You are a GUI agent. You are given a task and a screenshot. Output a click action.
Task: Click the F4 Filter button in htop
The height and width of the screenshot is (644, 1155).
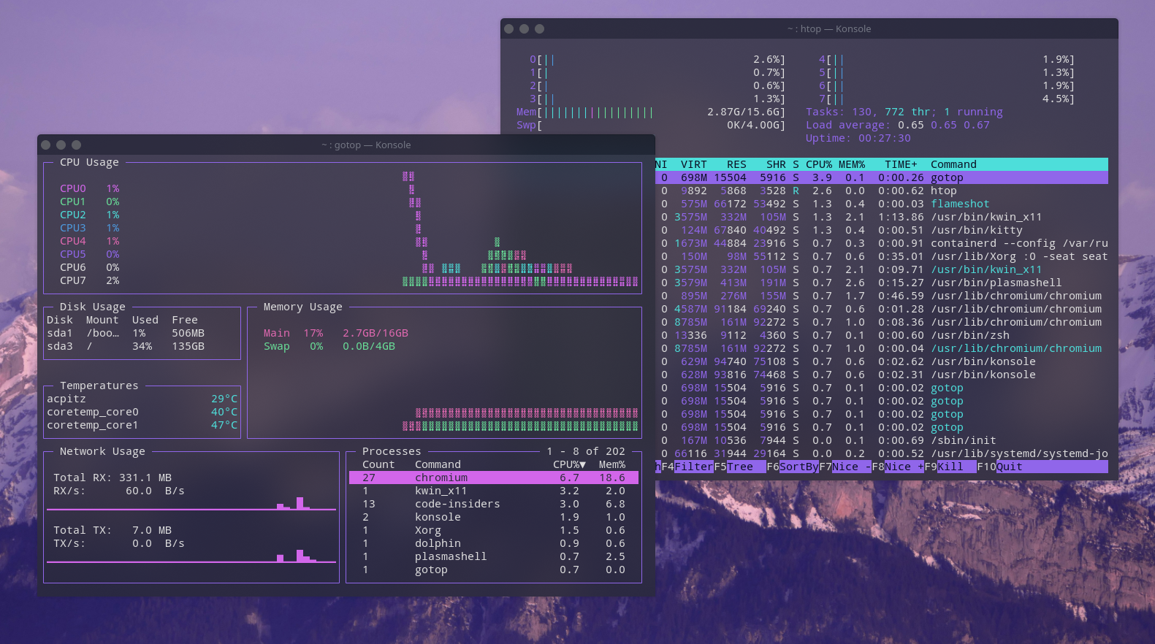(687, 467)
